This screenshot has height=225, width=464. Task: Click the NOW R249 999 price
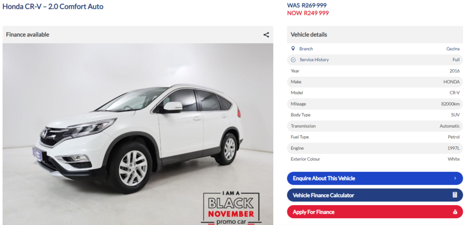coord(308,13)
